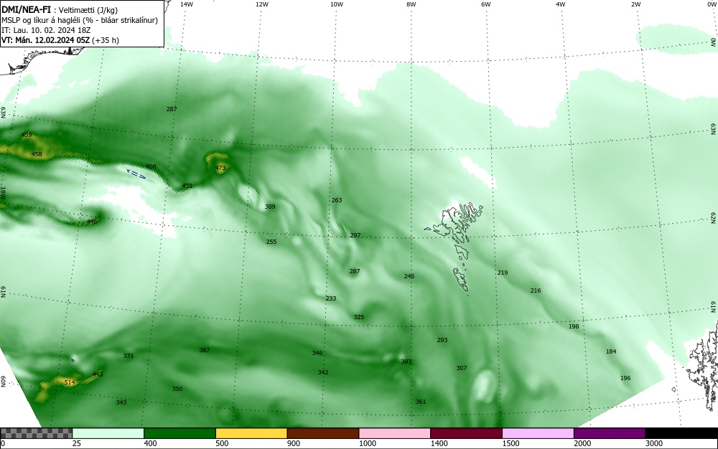Click the '2W' longitude label
This screenshot has height=449, width=718.
click(635, 4)
